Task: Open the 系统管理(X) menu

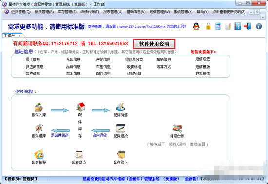Action: tap(183, 12)
